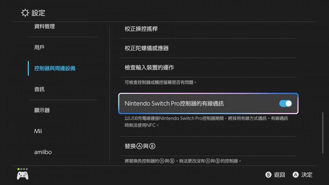Open 校正操控搖桿 option
This screenshot has height=185, width=329.
point(208,29)
